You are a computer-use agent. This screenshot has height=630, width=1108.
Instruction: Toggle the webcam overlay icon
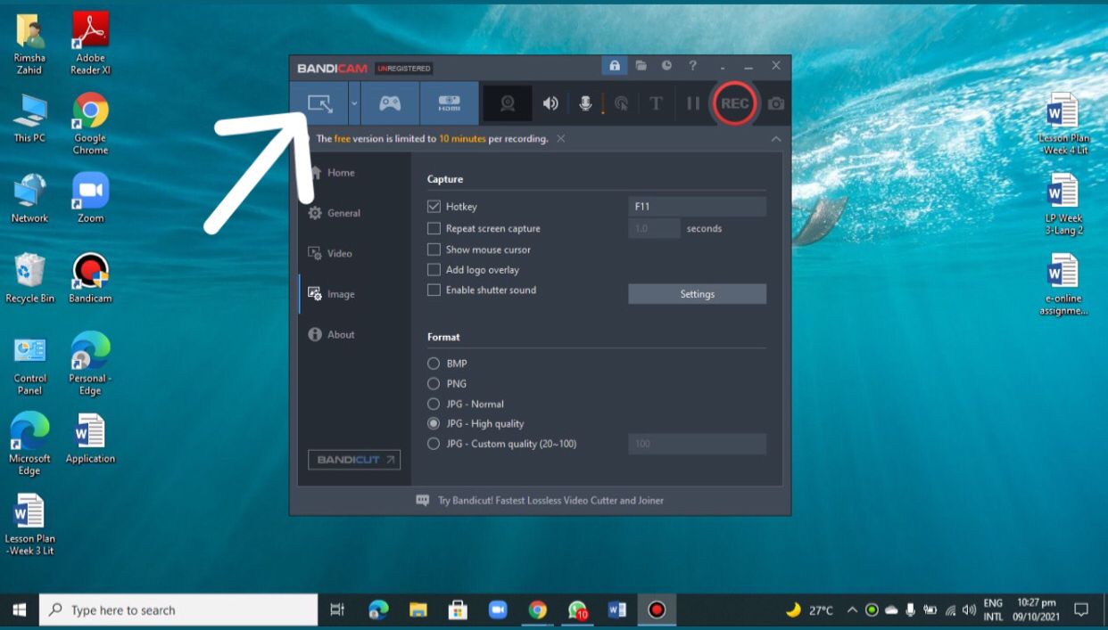[508, 103]
